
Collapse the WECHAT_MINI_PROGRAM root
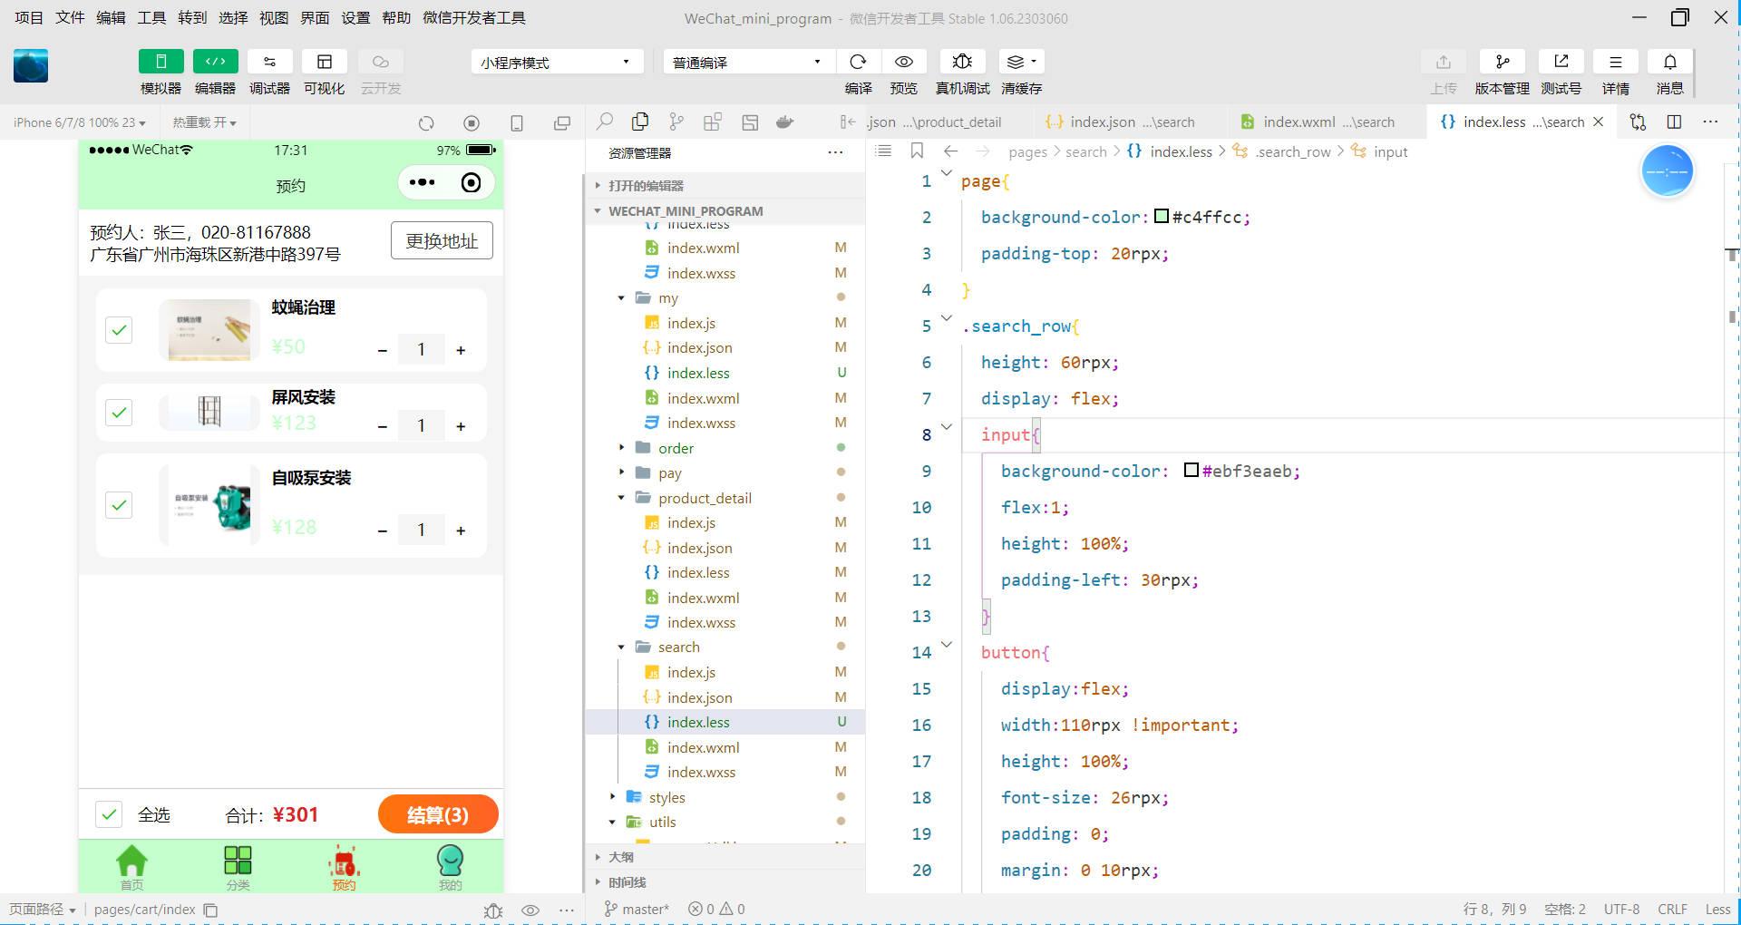[725, 210]
